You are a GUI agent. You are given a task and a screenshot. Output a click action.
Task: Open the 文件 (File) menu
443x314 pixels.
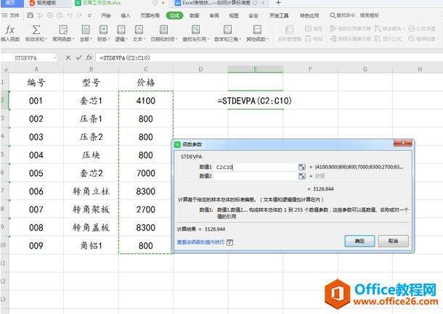click(x=10, y=15)
